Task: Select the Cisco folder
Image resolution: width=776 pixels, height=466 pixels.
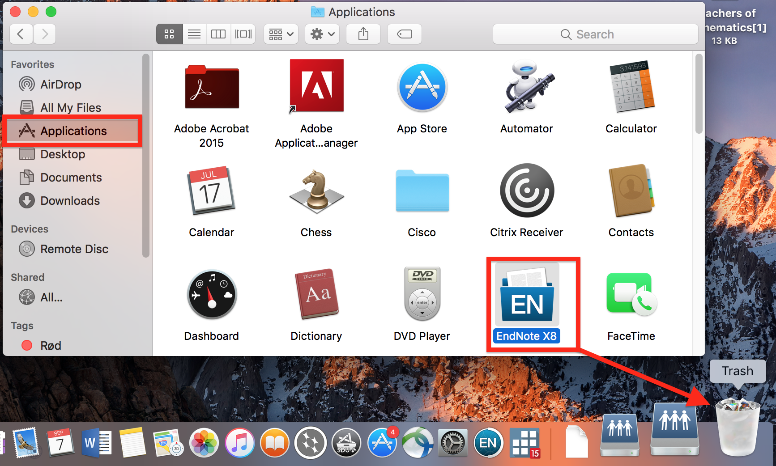Action: click(422, 191)
